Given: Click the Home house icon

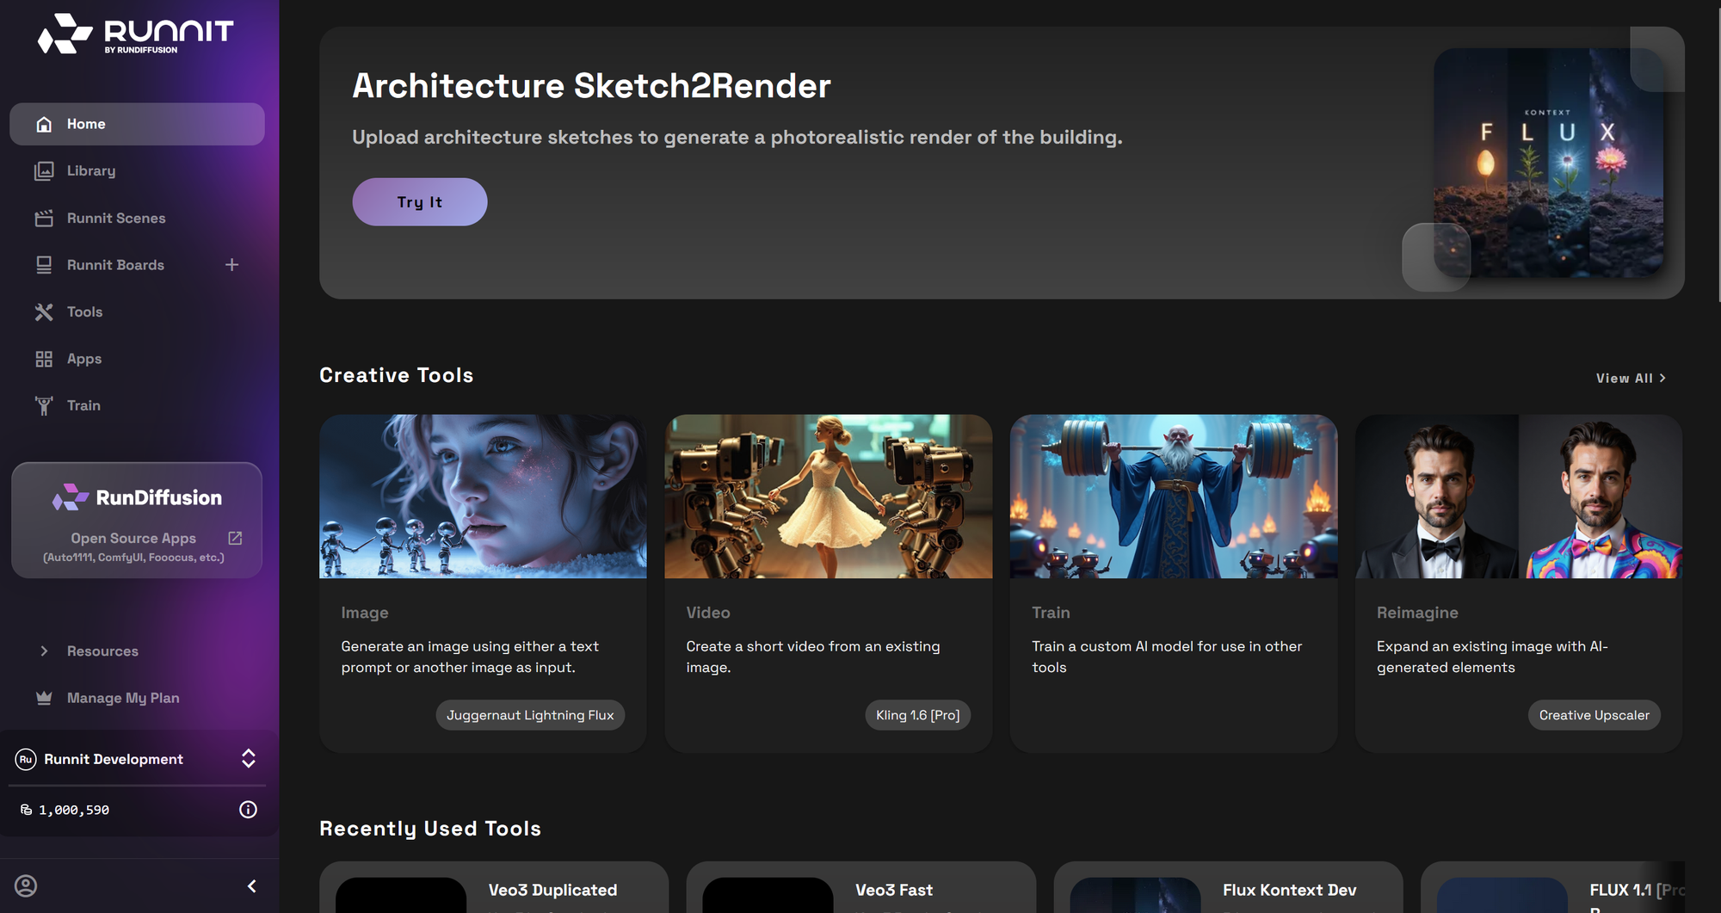Looking at the screenshot, I should click(x=44, y=124).
